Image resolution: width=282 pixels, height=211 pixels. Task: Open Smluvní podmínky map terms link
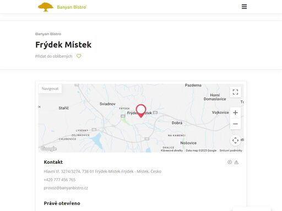(x=231, y=151)
